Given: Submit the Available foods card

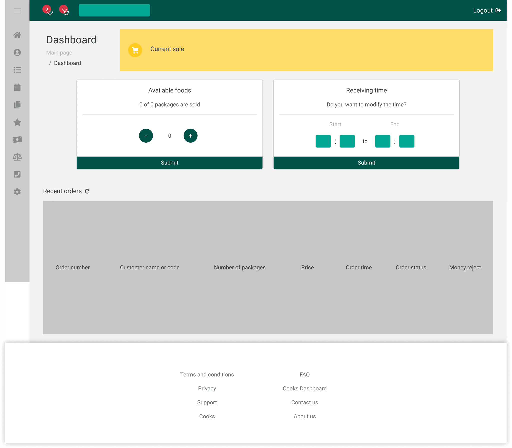Looking at the screenshot, I should 170,163.
